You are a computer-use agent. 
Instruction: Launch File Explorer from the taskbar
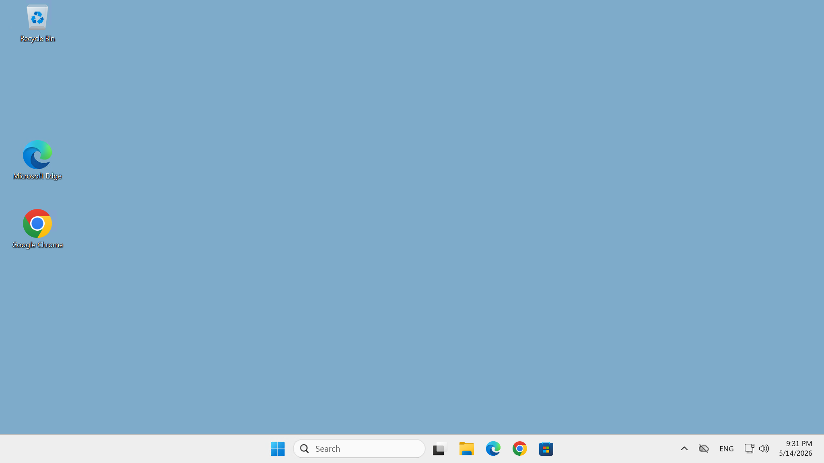click(466, 449)
